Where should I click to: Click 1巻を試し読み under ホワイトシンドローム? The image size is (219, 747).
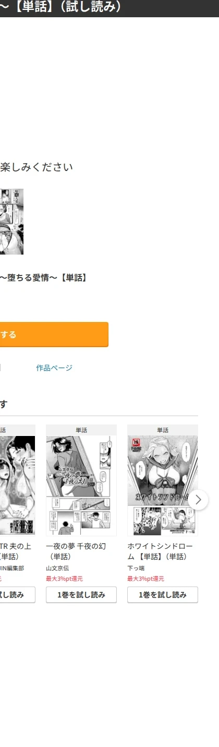coord(163,595)
